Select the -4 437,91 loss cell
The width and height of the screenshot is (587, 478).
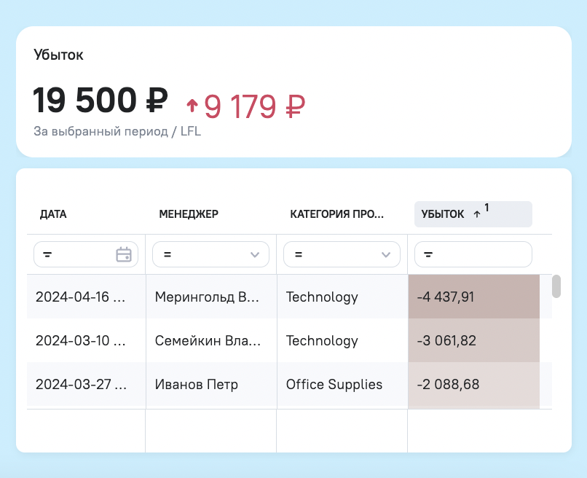474,297
